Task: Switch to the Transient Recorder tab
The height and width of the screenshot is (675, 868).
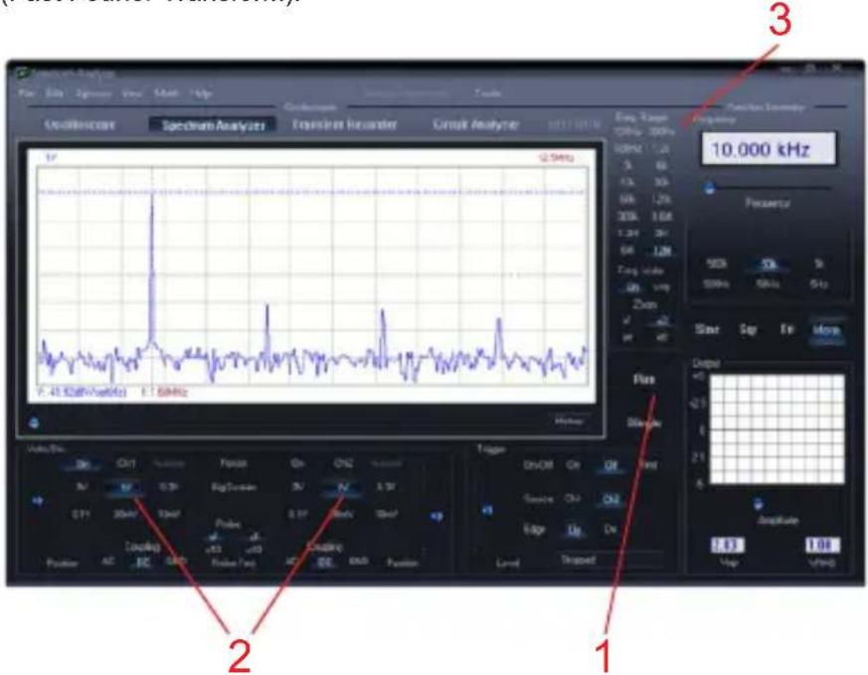Action: pos(344,124)
